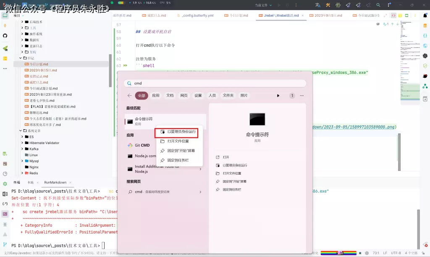Open the notifications bell in right sidebar
This screenshot has height=257, width=430.
point(425,16)
